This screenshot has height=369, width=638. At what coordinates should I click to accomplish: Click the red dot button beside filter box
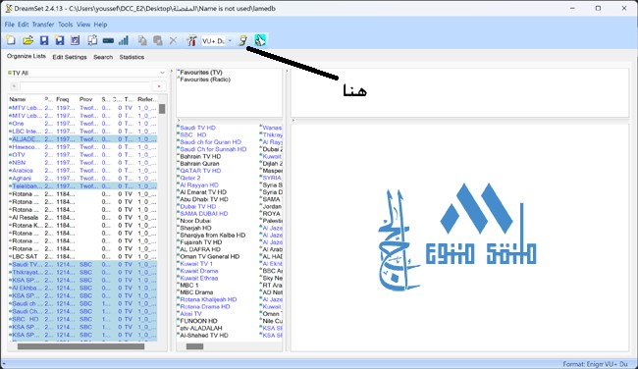pos(159,86)
